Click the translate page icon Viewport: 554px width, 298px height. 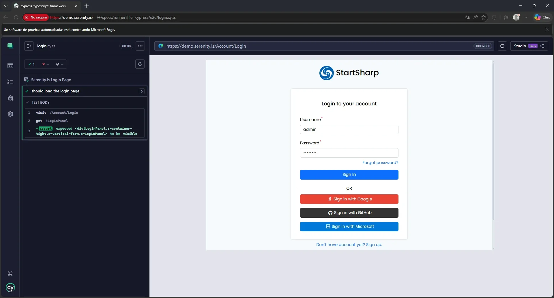click(x=467, y=17)
